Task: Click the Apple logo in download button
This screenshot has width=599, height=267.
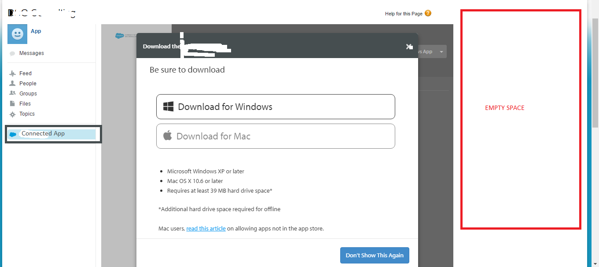Action: tap(168, 135)
